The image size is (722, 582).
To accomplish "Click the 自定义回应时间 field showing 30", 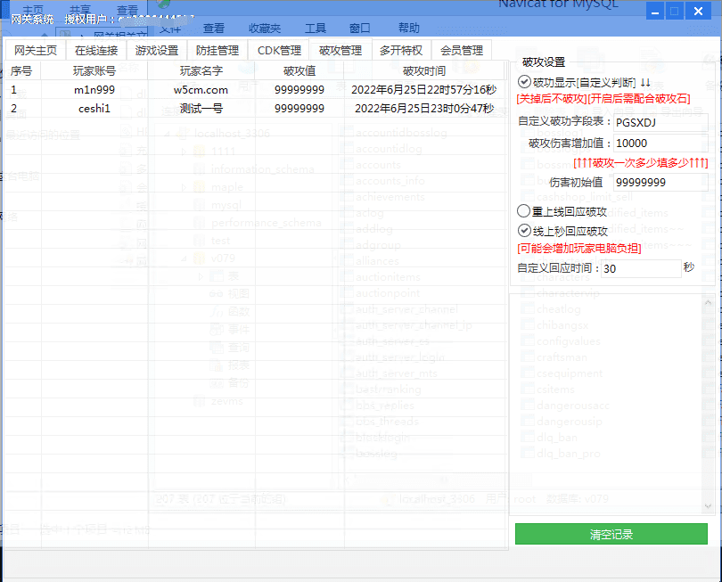I will pyautogui.click(x=642, y=268).
